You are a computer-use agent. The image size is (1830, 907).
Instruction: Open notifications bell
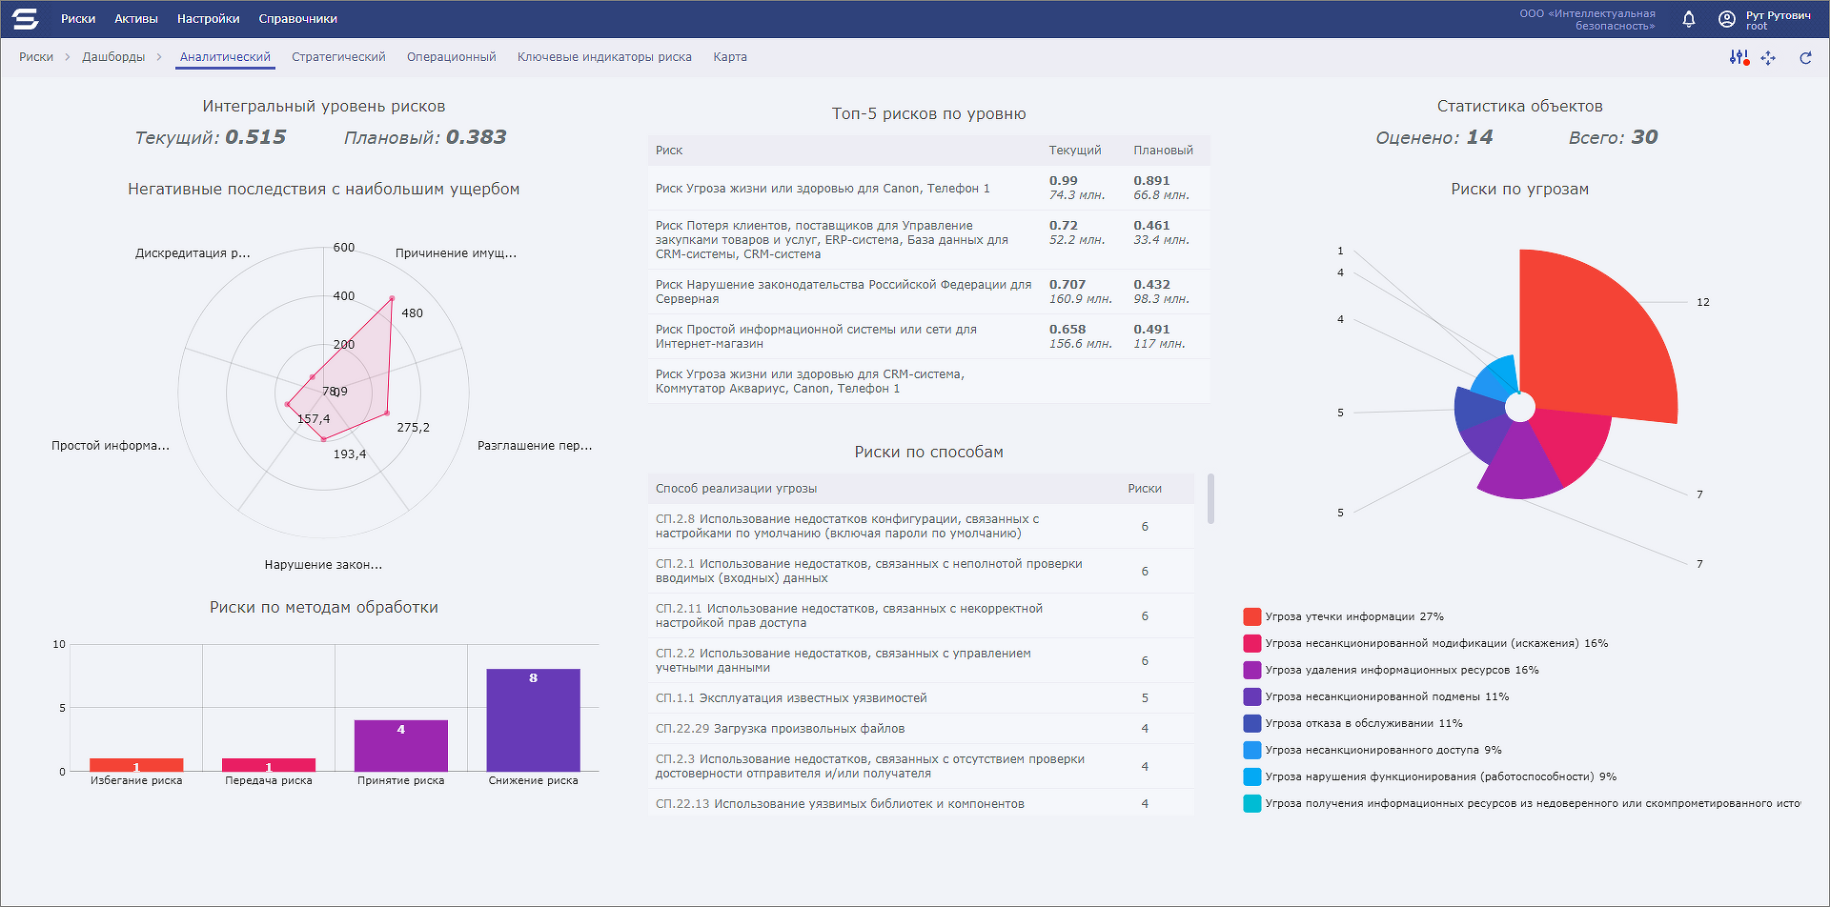(x=1688, y=19)
